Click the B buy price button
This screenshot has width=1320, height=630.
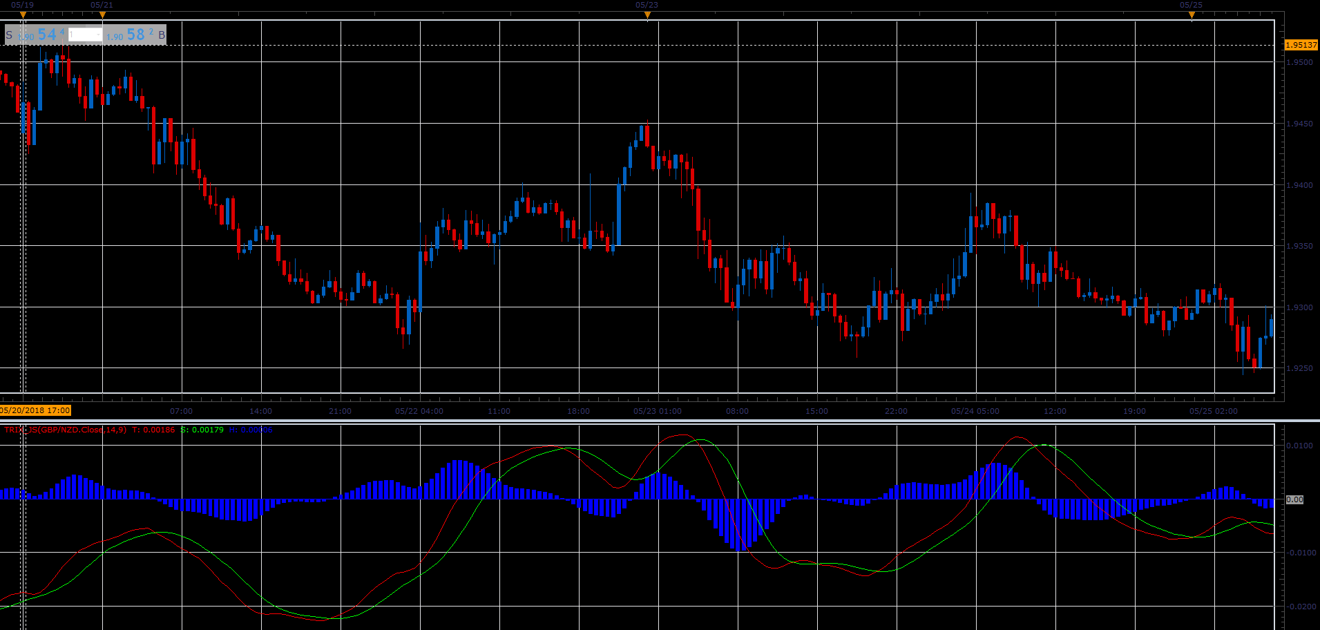coord(135,35)
